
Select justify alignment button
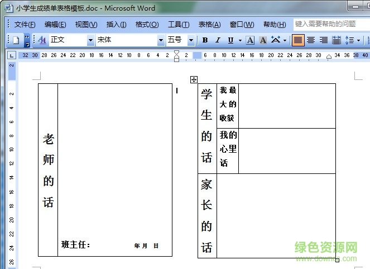tap(298, 40)
